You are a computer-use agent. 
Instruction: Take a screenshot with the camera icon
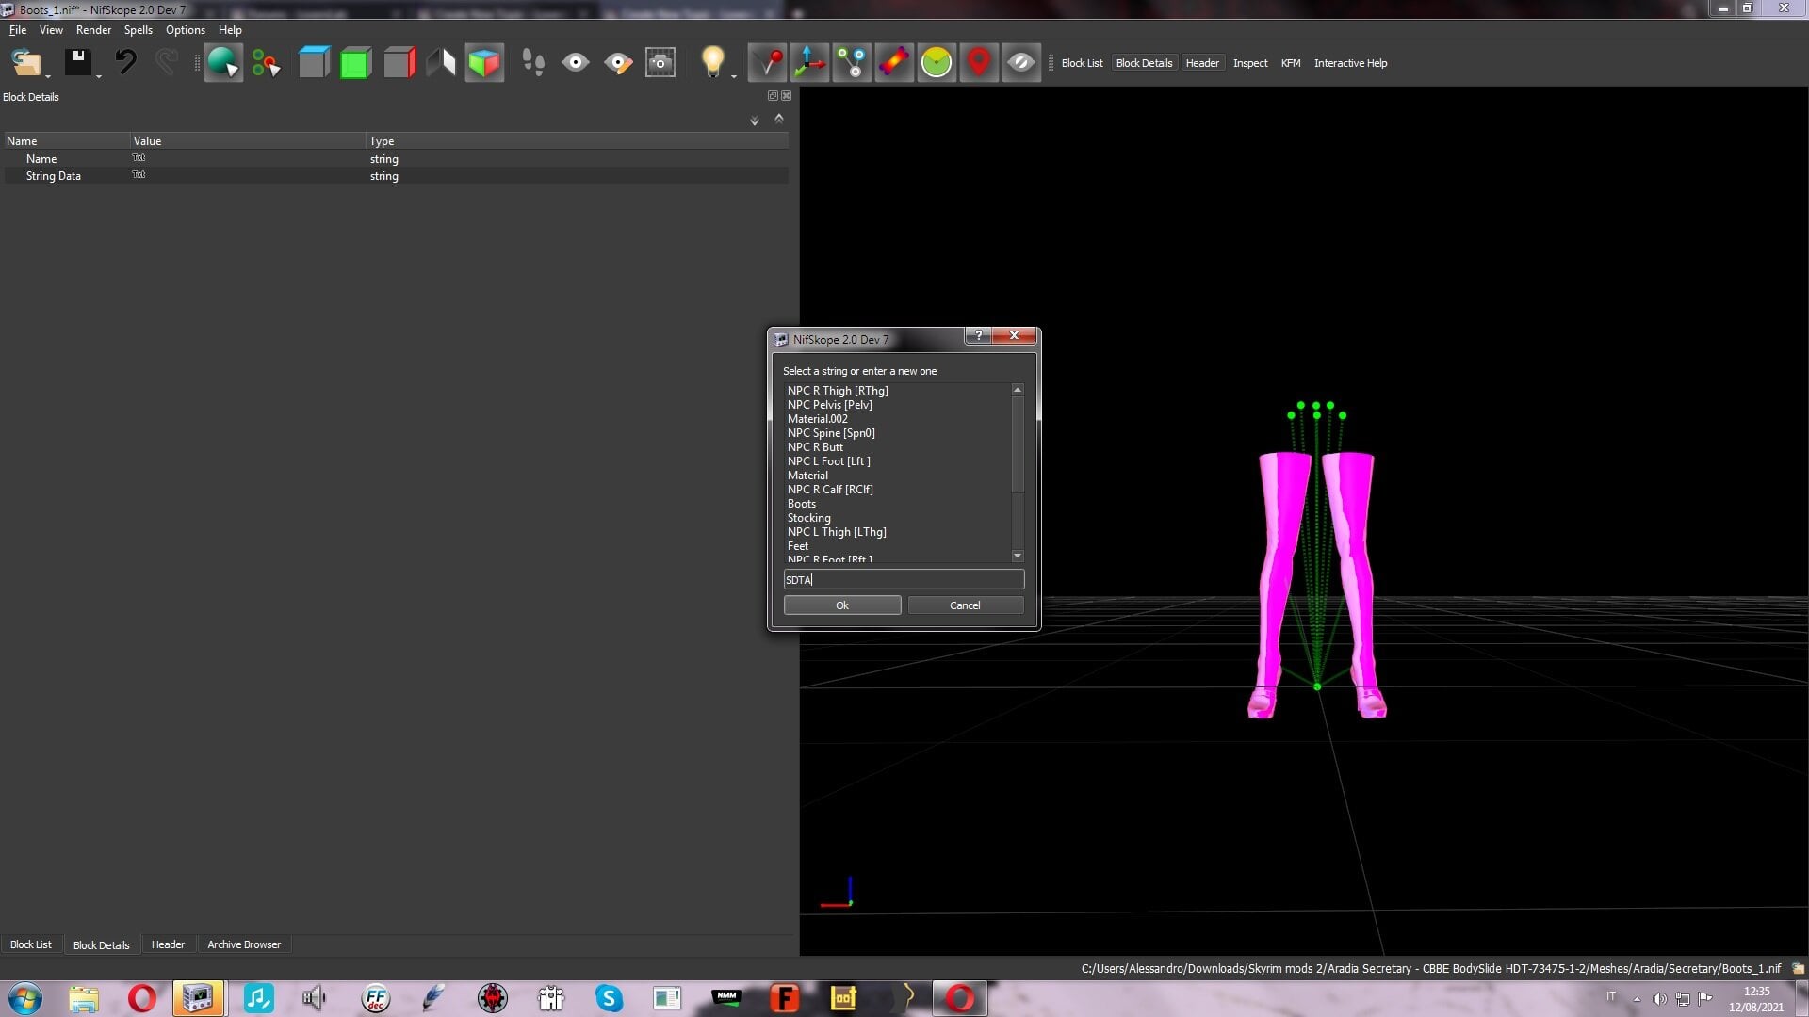(660, 62)
